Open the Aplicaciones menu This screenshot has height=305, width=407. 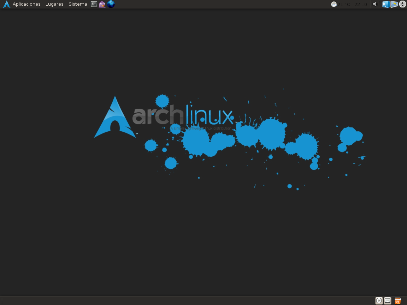(26, 4)
